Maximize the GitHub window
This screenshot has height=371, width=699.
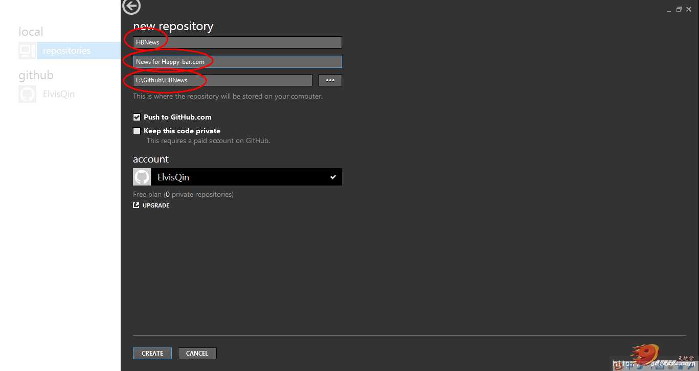679,9
